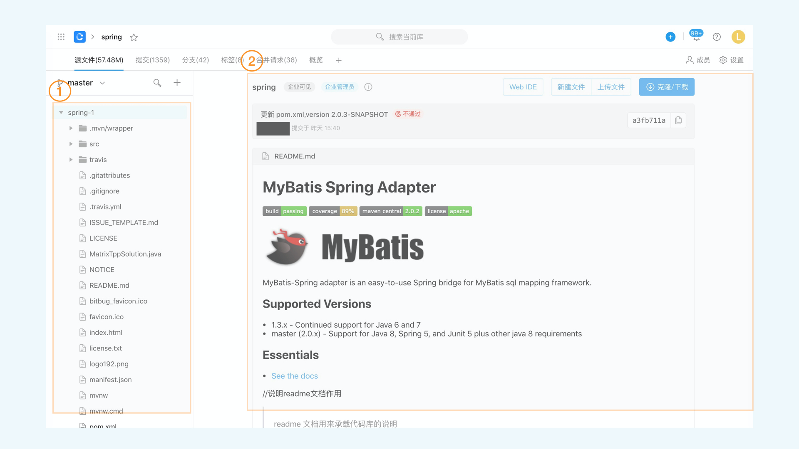
Task: Open README.md in file tree
Action: [x=109, y=285]
